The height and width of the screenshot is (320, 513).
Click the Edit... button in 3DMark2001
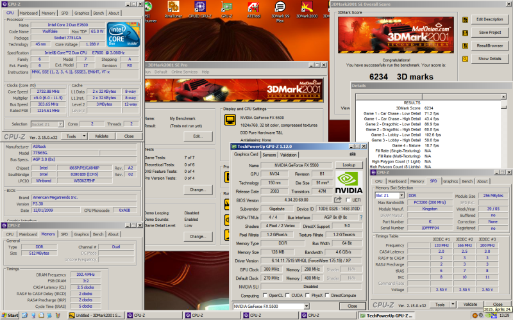[x=198, y=136]
